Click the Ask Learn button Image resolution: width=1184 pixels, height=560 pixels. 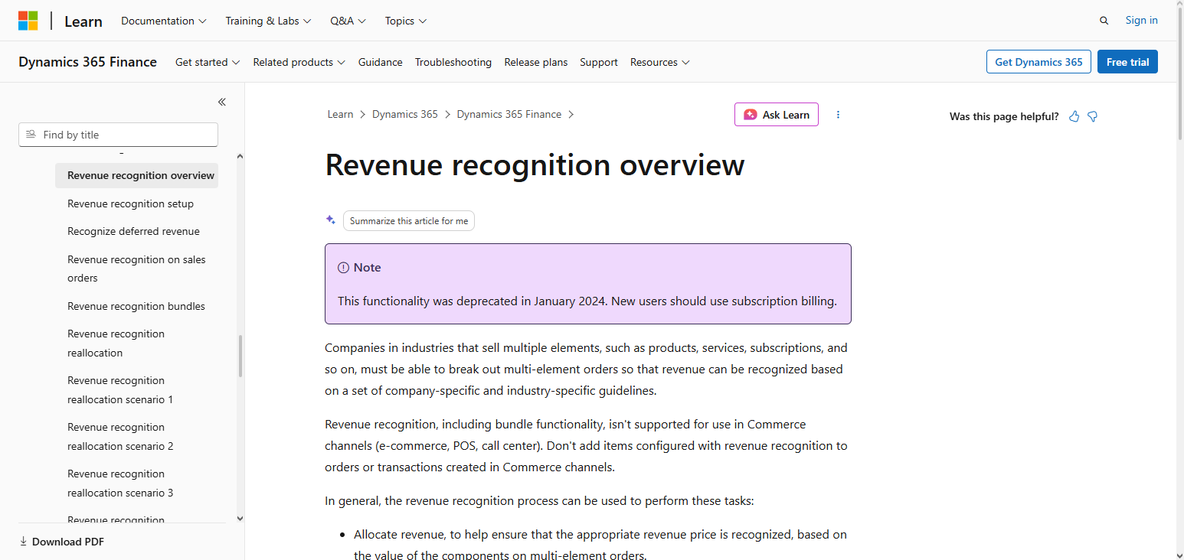click(x=777, y=115)
